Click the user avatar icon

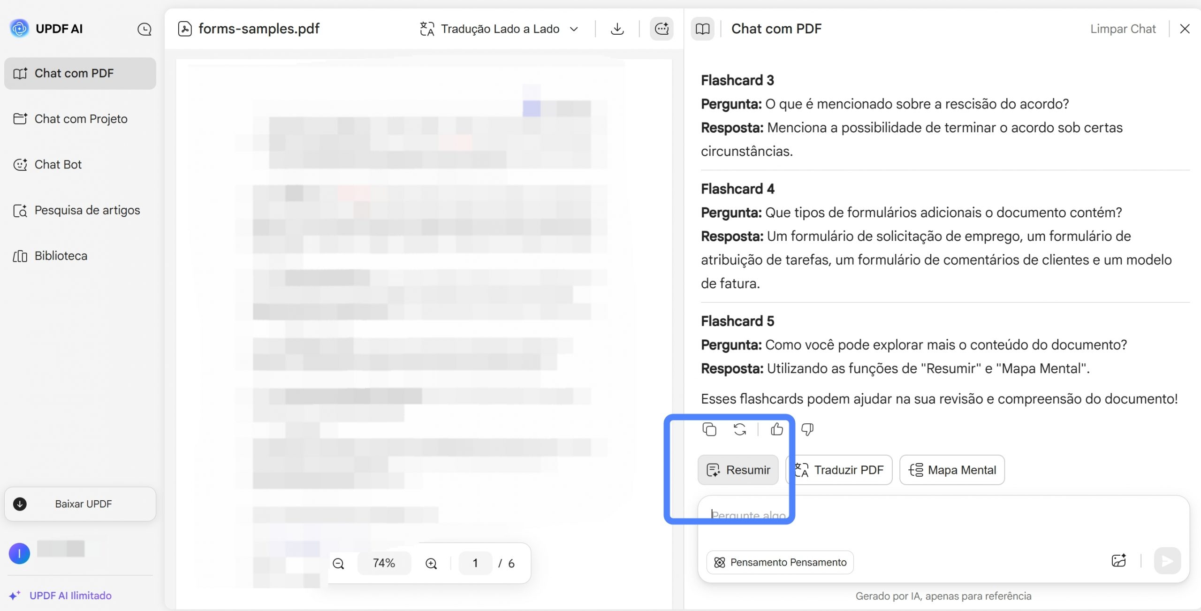tap(19, 553)
